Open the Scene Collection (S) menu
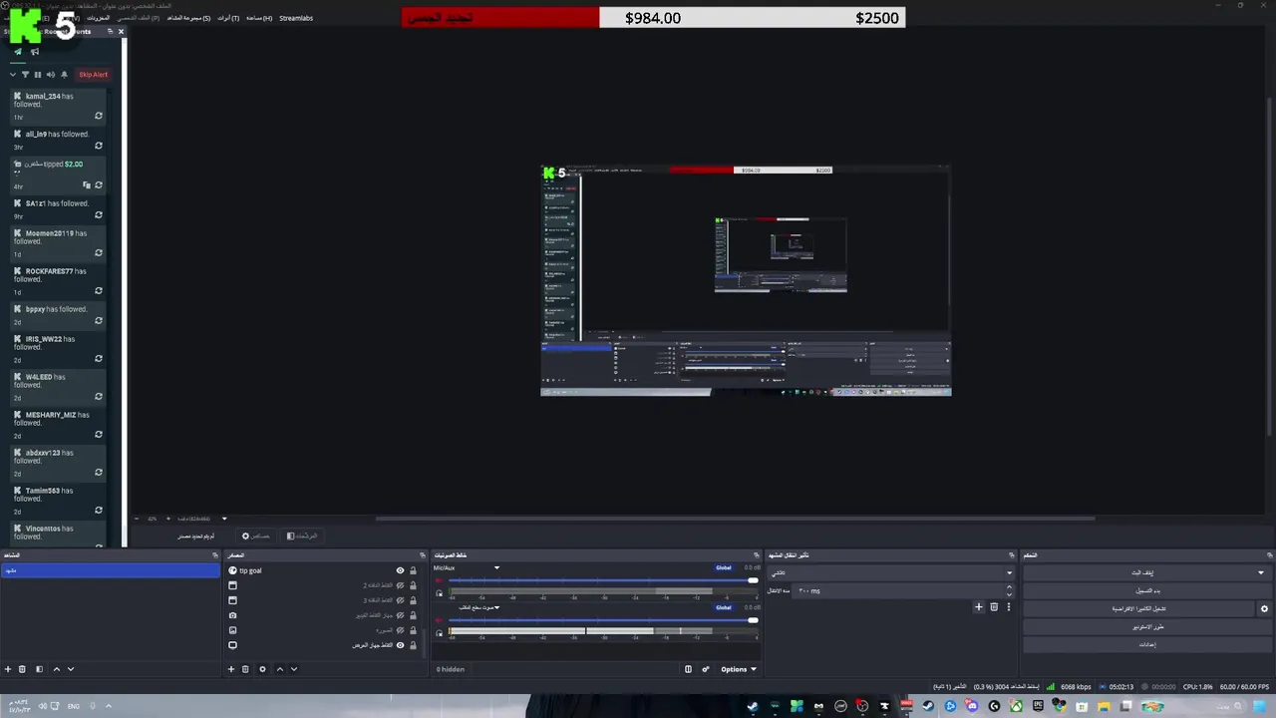The image size is (1276, 718). point(188,18)
